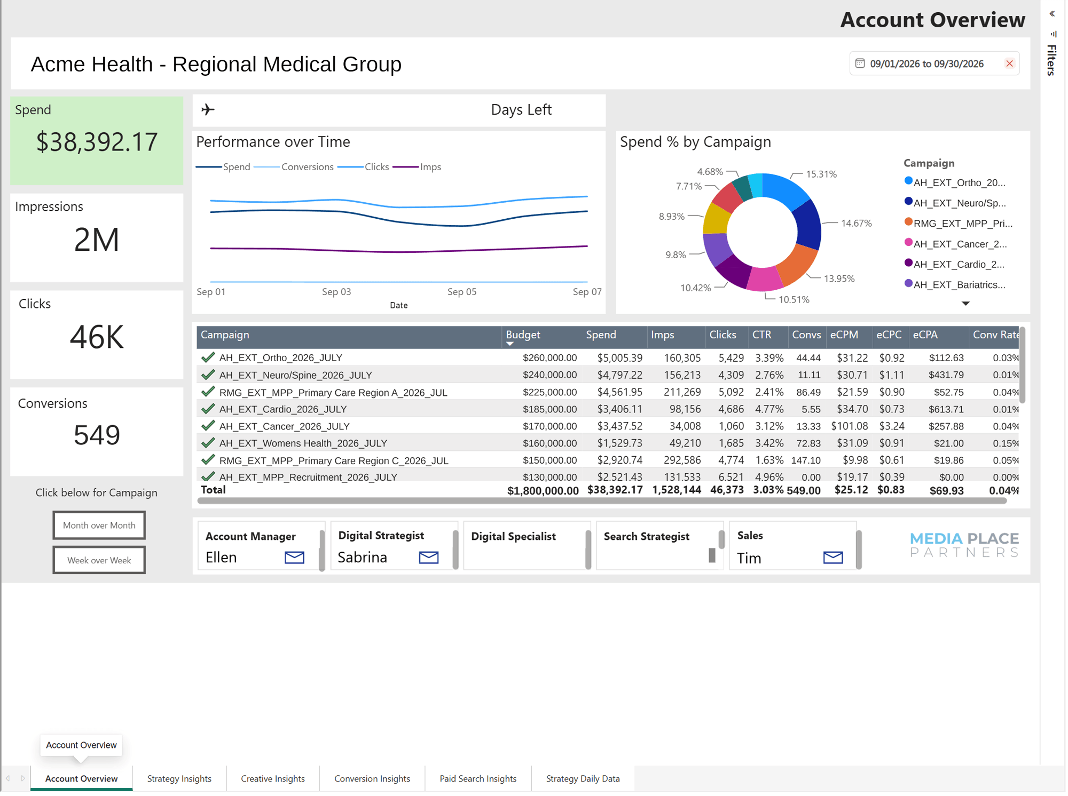Click campaign table horizontal scrollbar
This screenshot has height=796, width=1068.
pos(602,501)
